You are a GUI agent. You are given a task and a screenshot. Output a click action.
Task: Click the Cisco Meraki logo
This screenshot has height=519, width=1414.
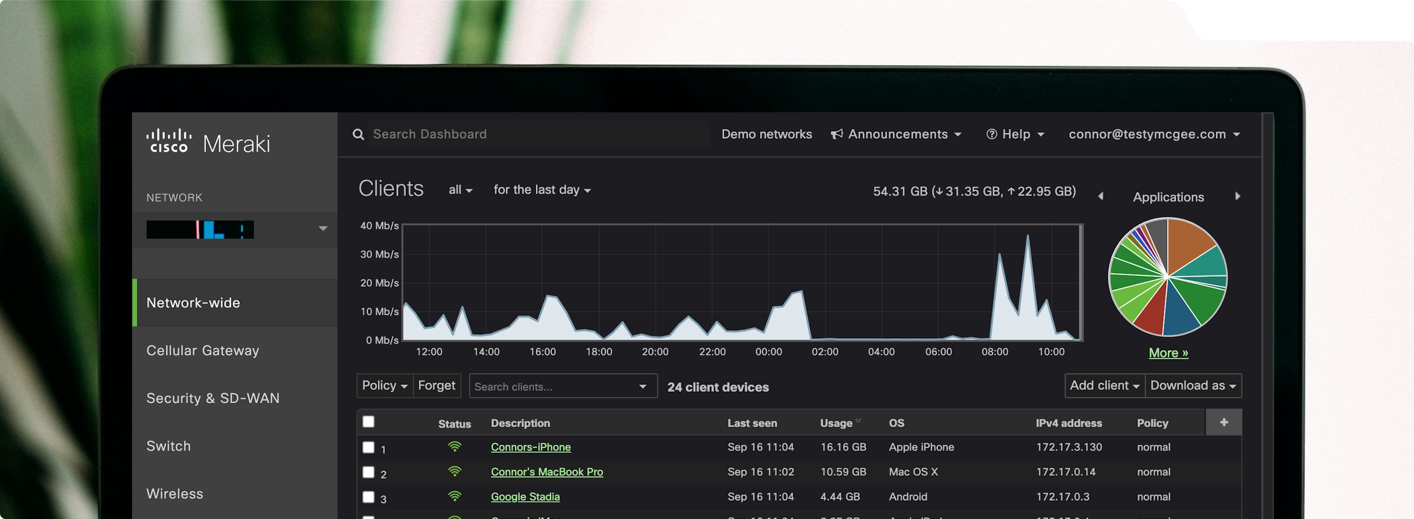[x=208, y=142]
